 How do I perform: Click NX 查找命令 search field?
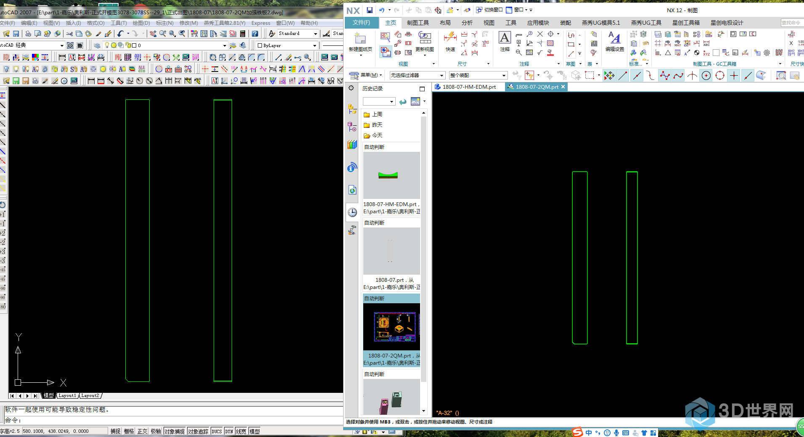coord(792,23)
